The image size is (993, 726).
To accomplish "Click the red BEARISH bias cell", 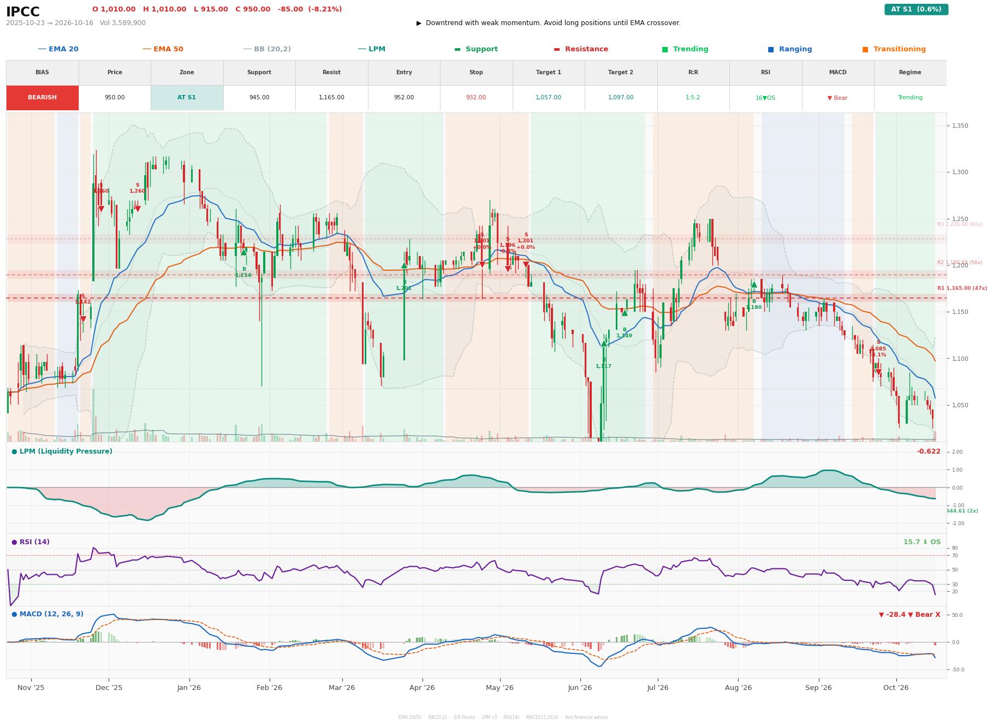I will pyautogui.click(x=43, y=98).
